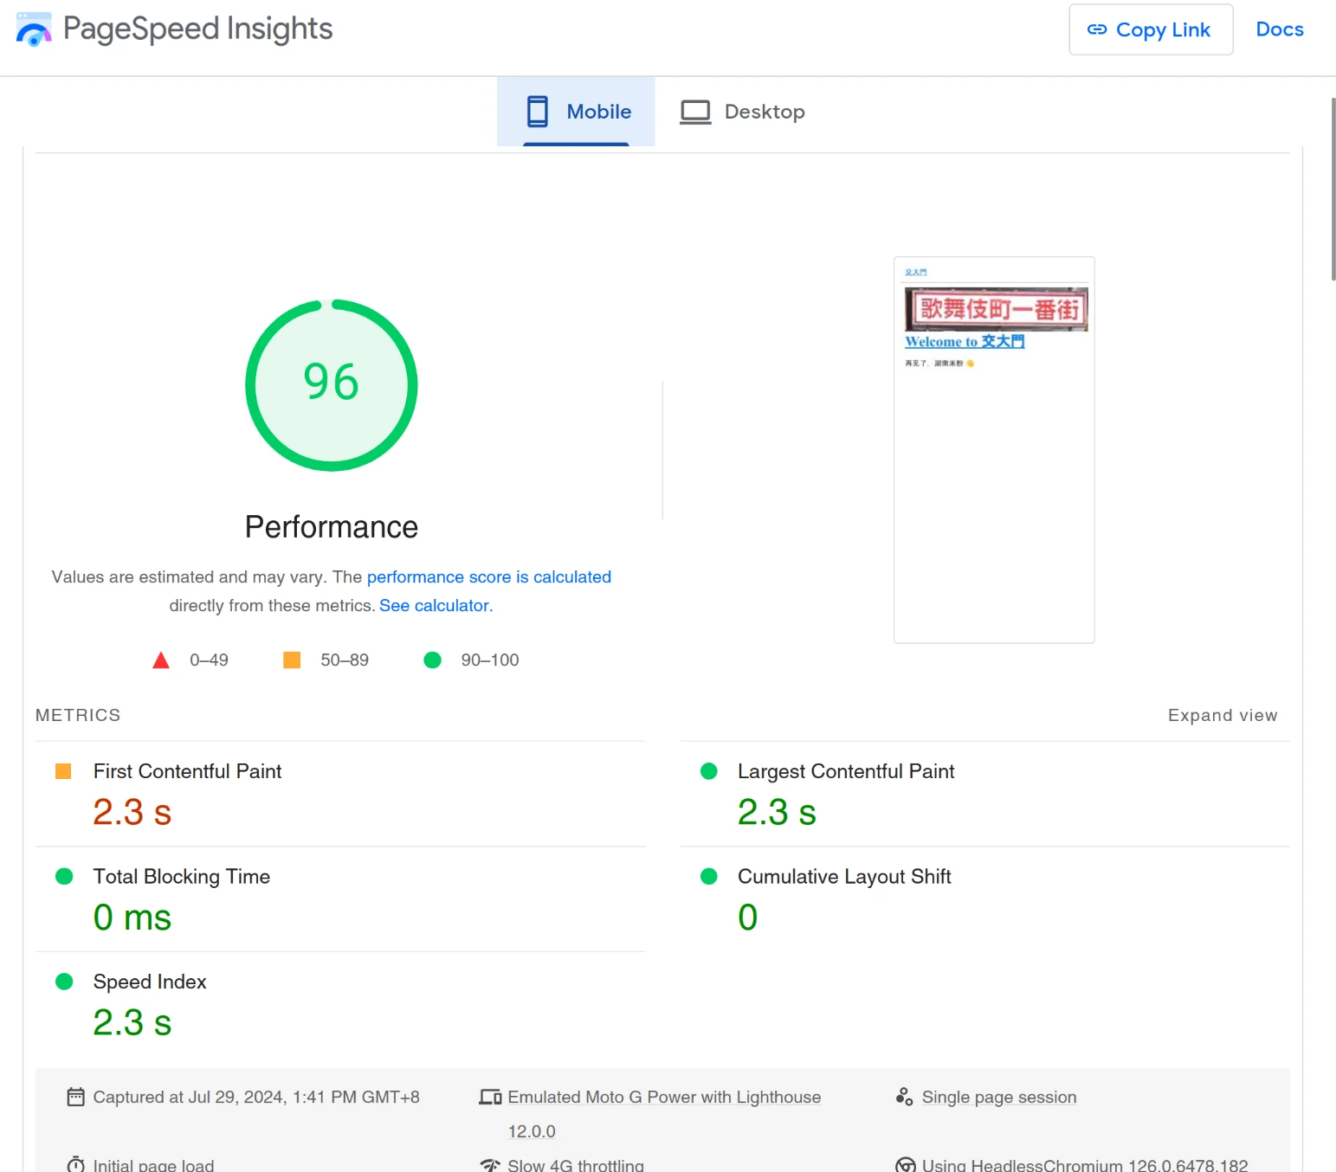The width and height of the screenshot is (1336, 1172).
Task: Click the icon next to Single page session
Action: click(904, 1097)
